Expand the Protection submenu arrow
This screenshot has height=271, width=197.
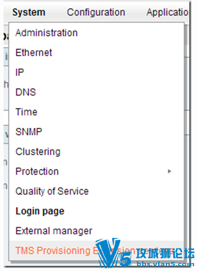point(170,171)
